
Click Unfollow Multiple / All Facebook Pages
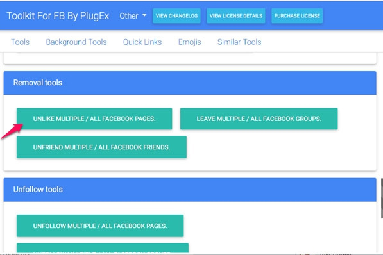[100, 226]
